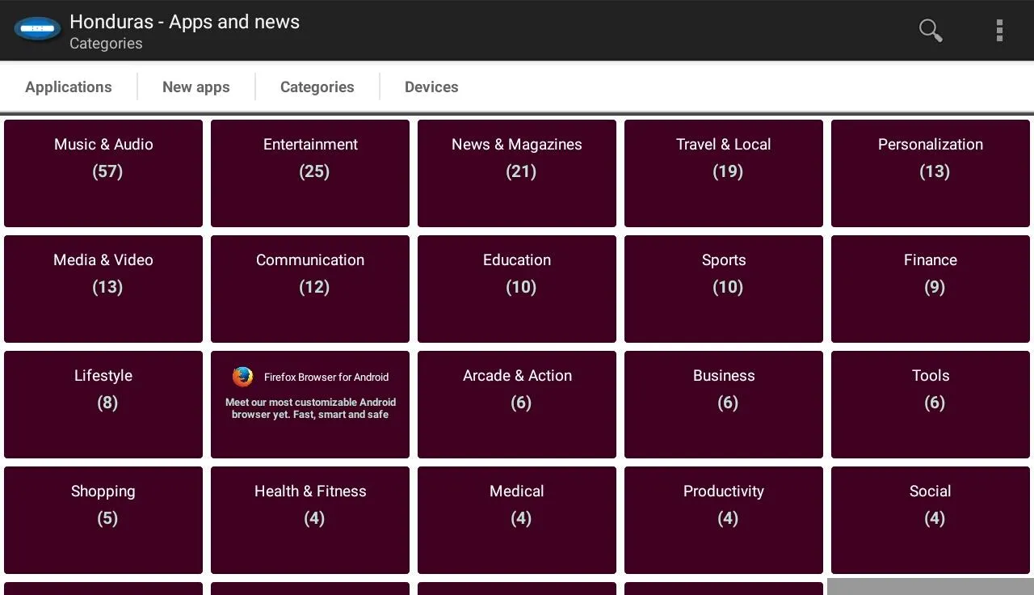The height and width of the screenshot is (595, 1034).
Task: Select the Personalization category tile
Action: pos(931,173)
